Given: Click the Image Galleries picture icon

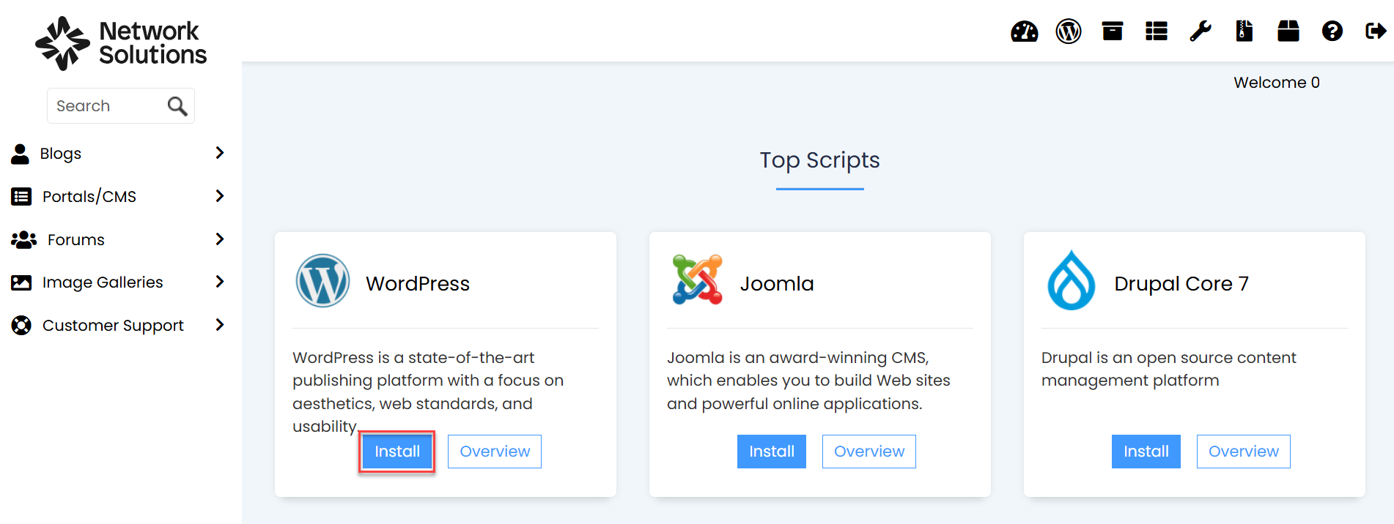Looking at the screenshot, I should coord(21,282).
